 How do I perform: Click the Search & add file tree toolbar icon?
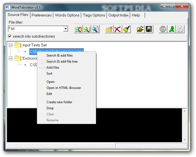click(87, 29)
